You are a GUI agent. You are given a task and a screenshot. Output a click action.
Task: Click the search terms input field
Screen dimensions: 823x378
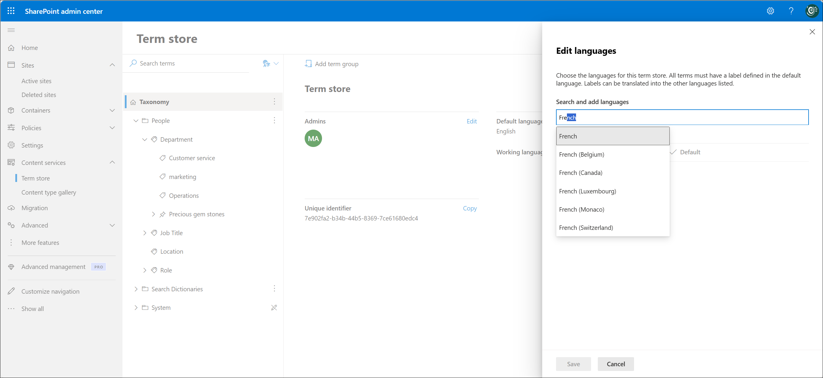point(194,63)
